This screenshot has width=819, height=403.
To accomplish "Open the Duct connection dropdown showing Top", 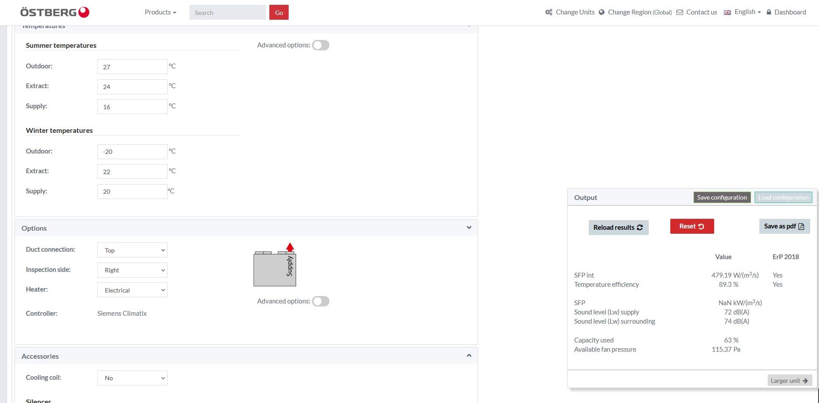I will (x=132, y=250).
